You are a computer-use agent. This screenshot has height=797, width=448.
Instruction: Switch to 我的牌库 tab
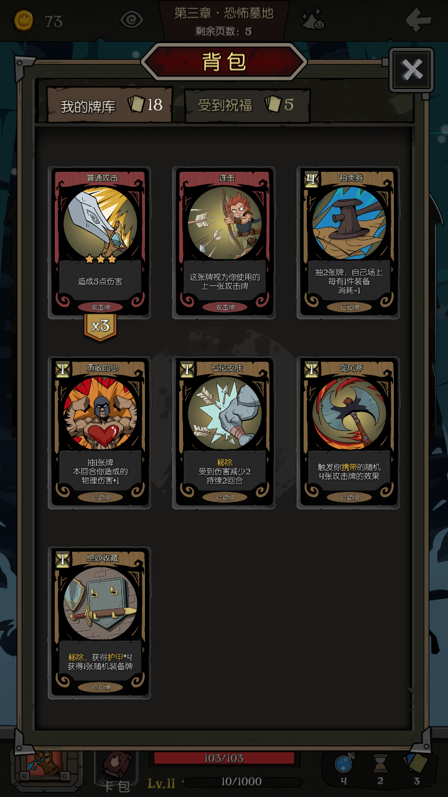(x=110, y=105)
